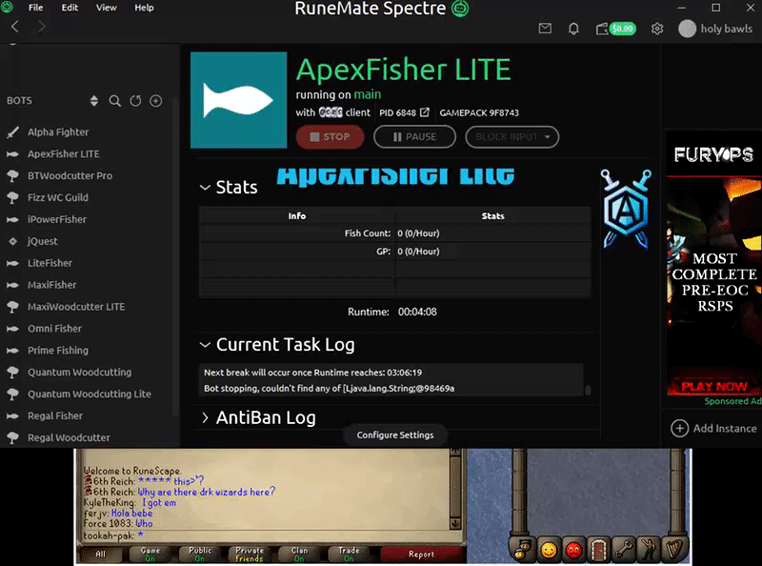Click the task log scrollbar thumb
The image size is (762, 566).
click(x=588, y=390)
